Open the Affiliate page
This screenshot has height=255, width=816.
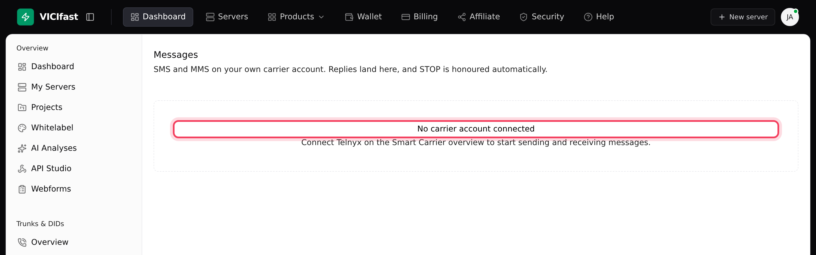pyautogui.click(x=479, y=17)
